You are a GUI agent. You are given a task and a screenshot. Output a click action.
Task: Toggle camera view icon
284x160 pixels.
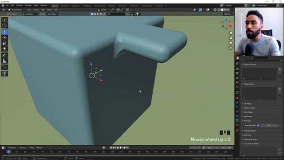tap(231, 43)
